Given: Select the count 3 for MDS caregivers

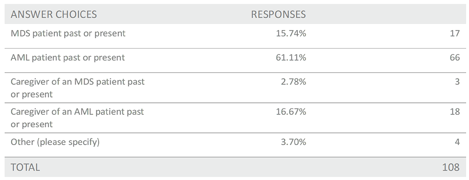Looking at the screenshot, I should click(x=457, y=82).
